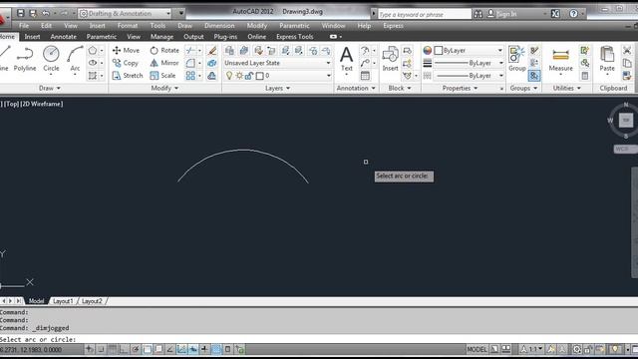Open the Dimension menu
638x359 pixels.
tap(219, 26)
